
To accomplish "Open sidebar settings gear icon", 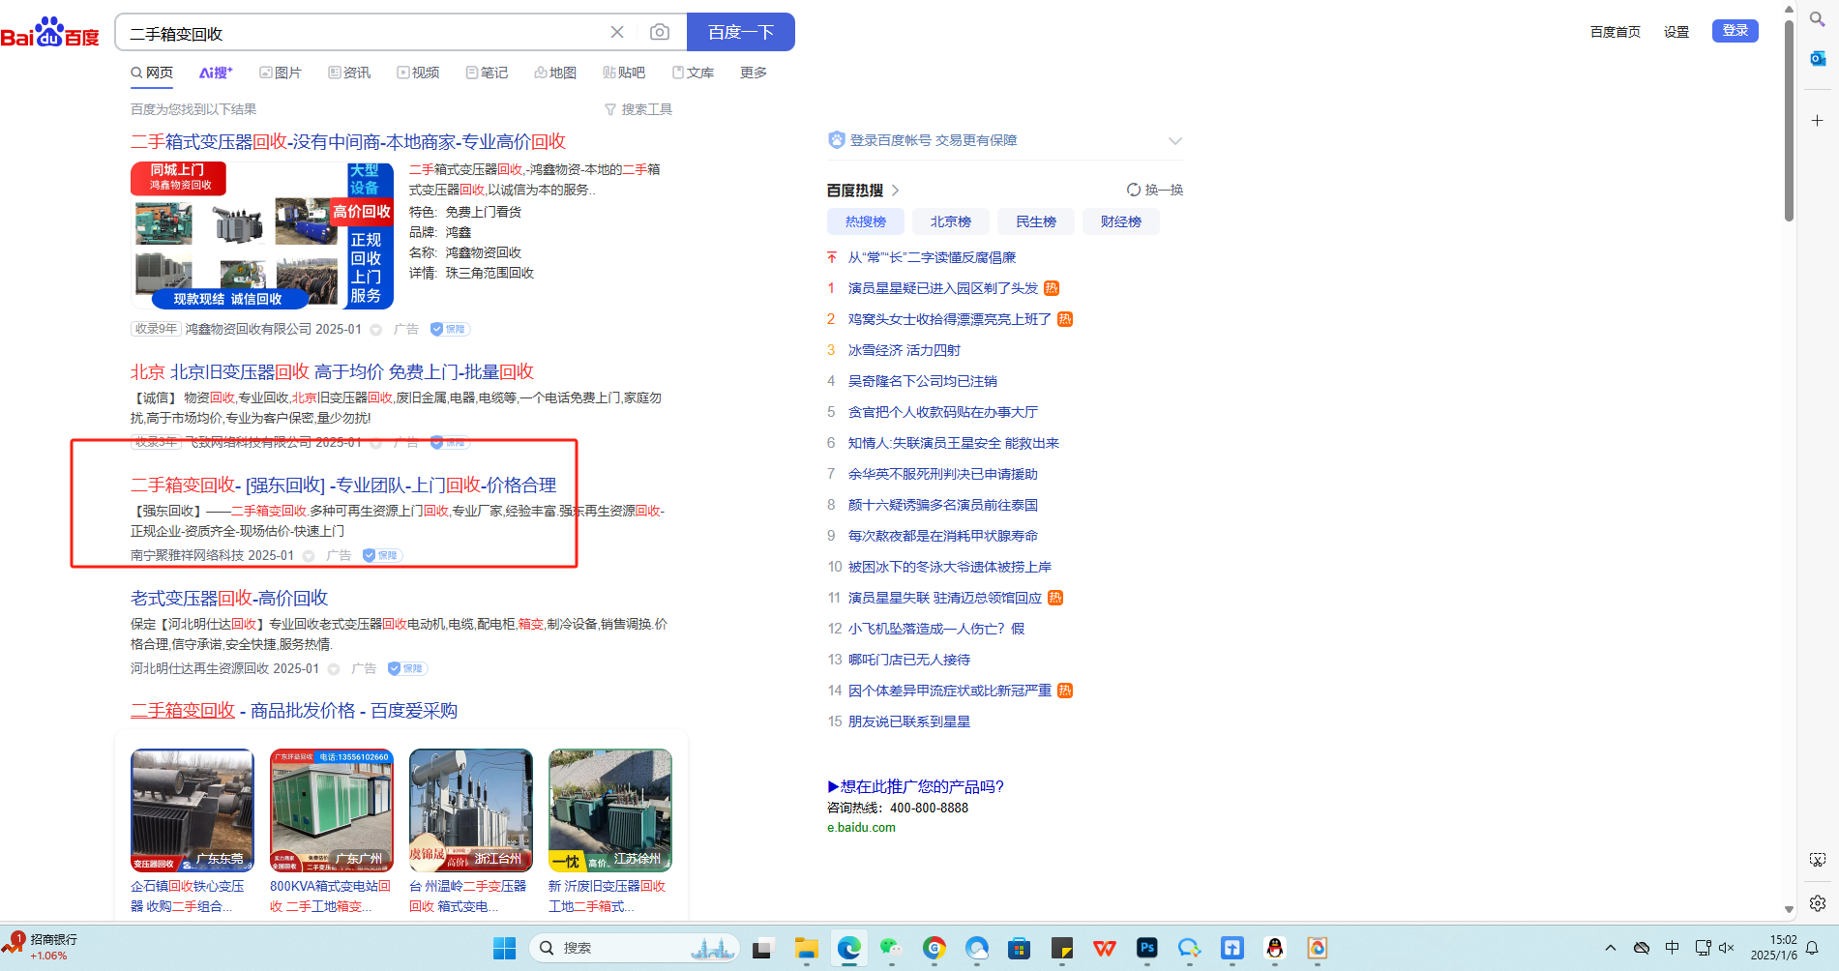I will click(x=1818, y=902).
